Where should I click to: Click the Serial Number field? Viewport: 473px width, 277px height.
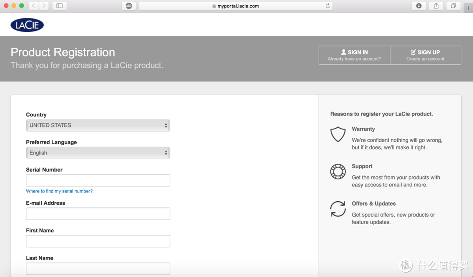pos(98,180)
